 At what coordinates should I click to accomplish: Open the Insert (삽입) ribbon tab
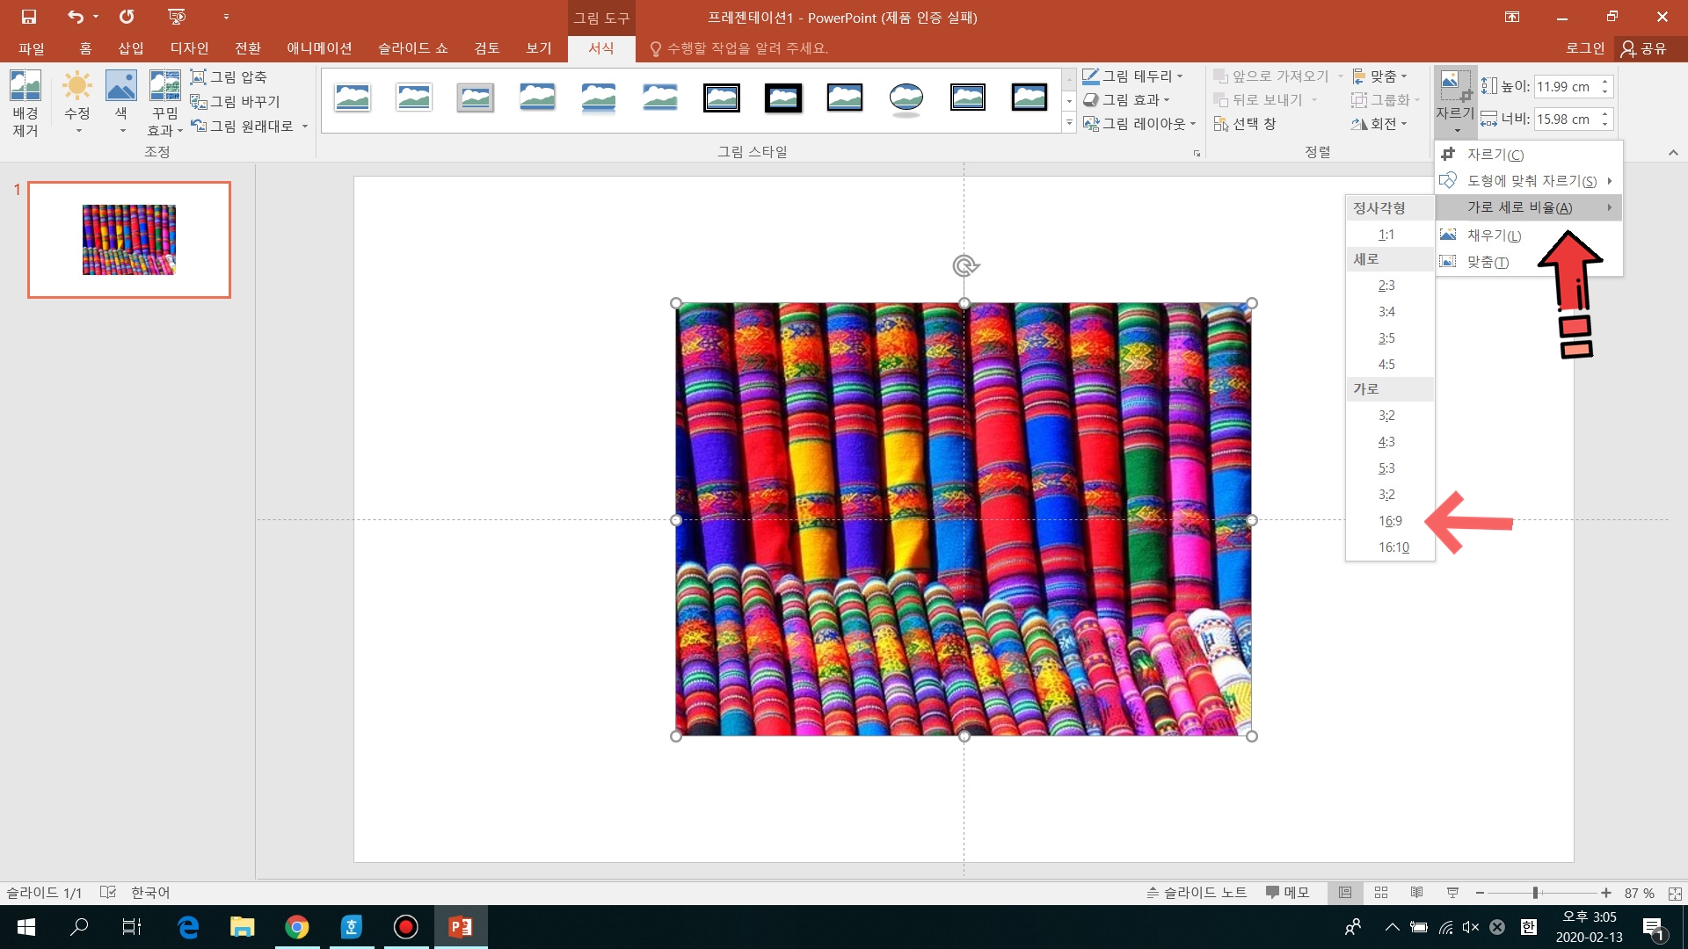[x=131, y=48]
